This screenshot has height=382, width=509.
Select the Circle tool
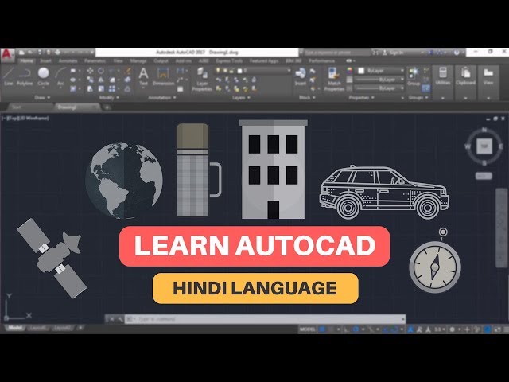(43, 76)
